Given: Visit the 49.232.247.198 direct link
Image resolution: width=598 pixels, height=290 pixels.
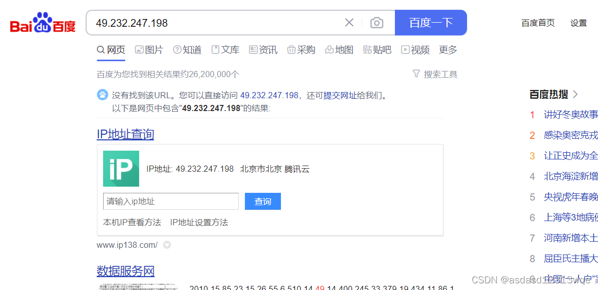Looking at the screenshot, I should [269, 95].
